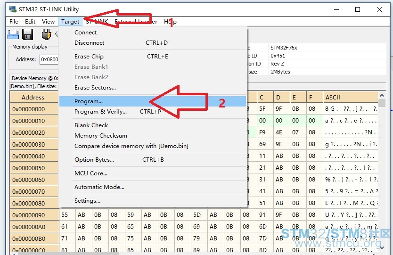Screen dimensions: 393x255
Task: Click the Connect to target plug icon
Action: pos(46,34)
